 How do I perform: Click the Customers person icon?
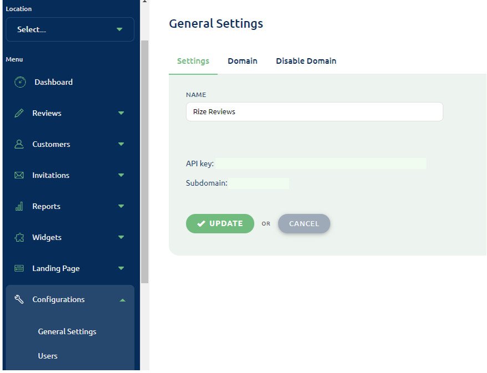pos(19,144)
